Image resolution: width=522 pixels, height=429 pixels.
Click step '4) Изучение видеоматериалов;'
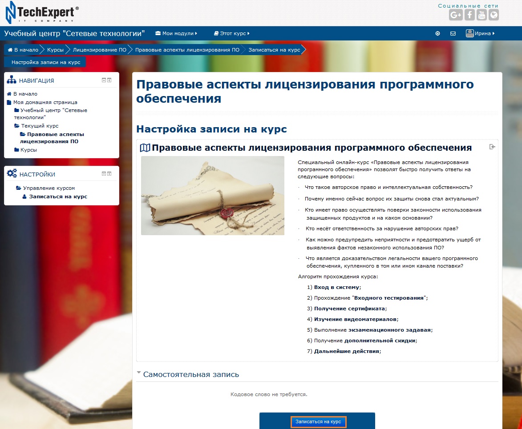tap(352, 319)
